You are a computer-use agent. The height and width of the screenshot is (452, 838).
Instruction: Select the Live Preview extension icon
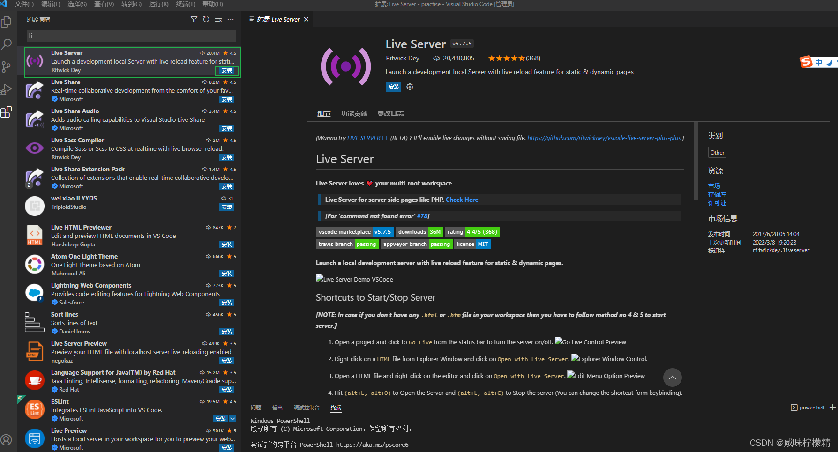tap(35, 439)
